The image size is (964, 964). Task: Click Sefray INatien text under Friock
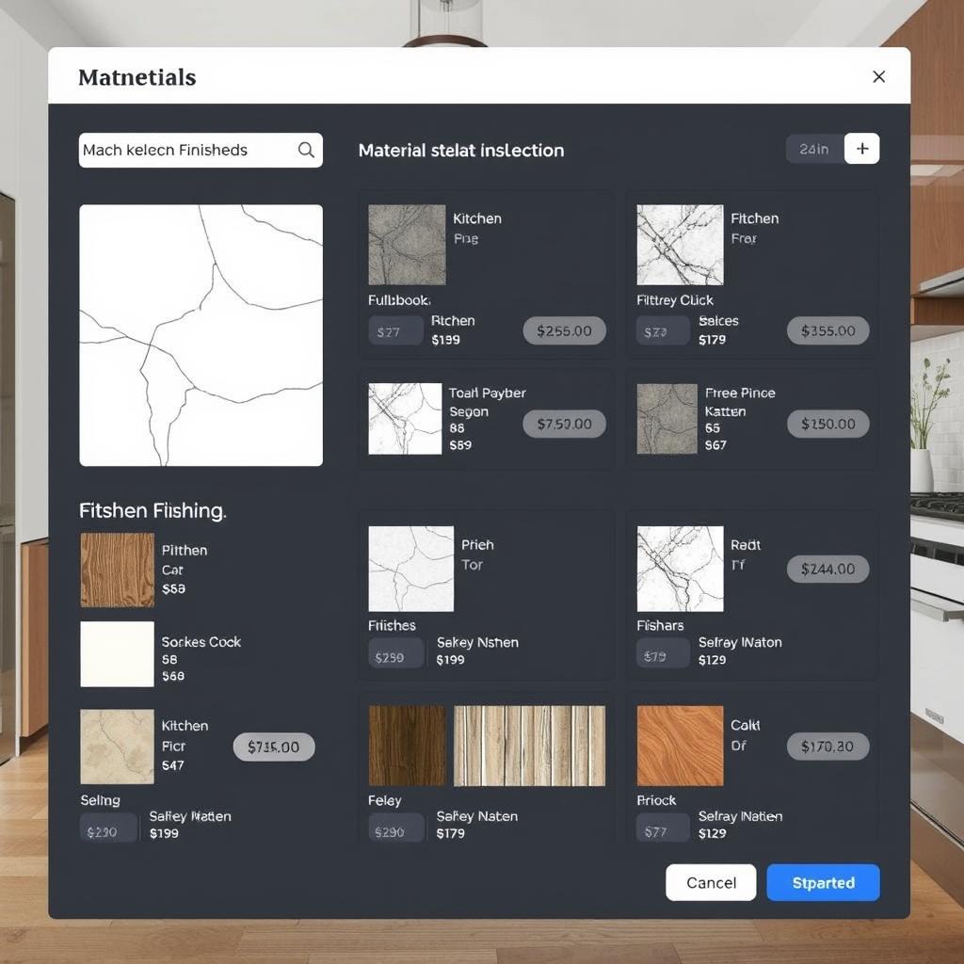coord(740,816)
